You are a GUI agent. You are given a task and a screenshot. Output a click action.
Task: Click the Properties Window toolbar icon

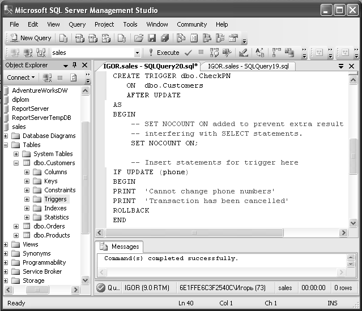233,38
